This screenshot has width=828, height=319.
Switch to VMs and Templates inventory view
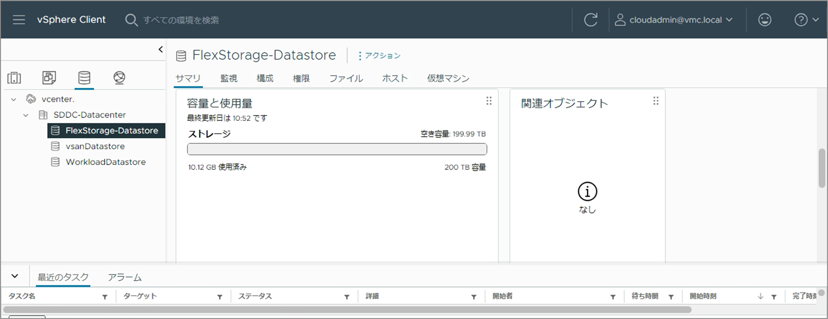tap(49, 78)
